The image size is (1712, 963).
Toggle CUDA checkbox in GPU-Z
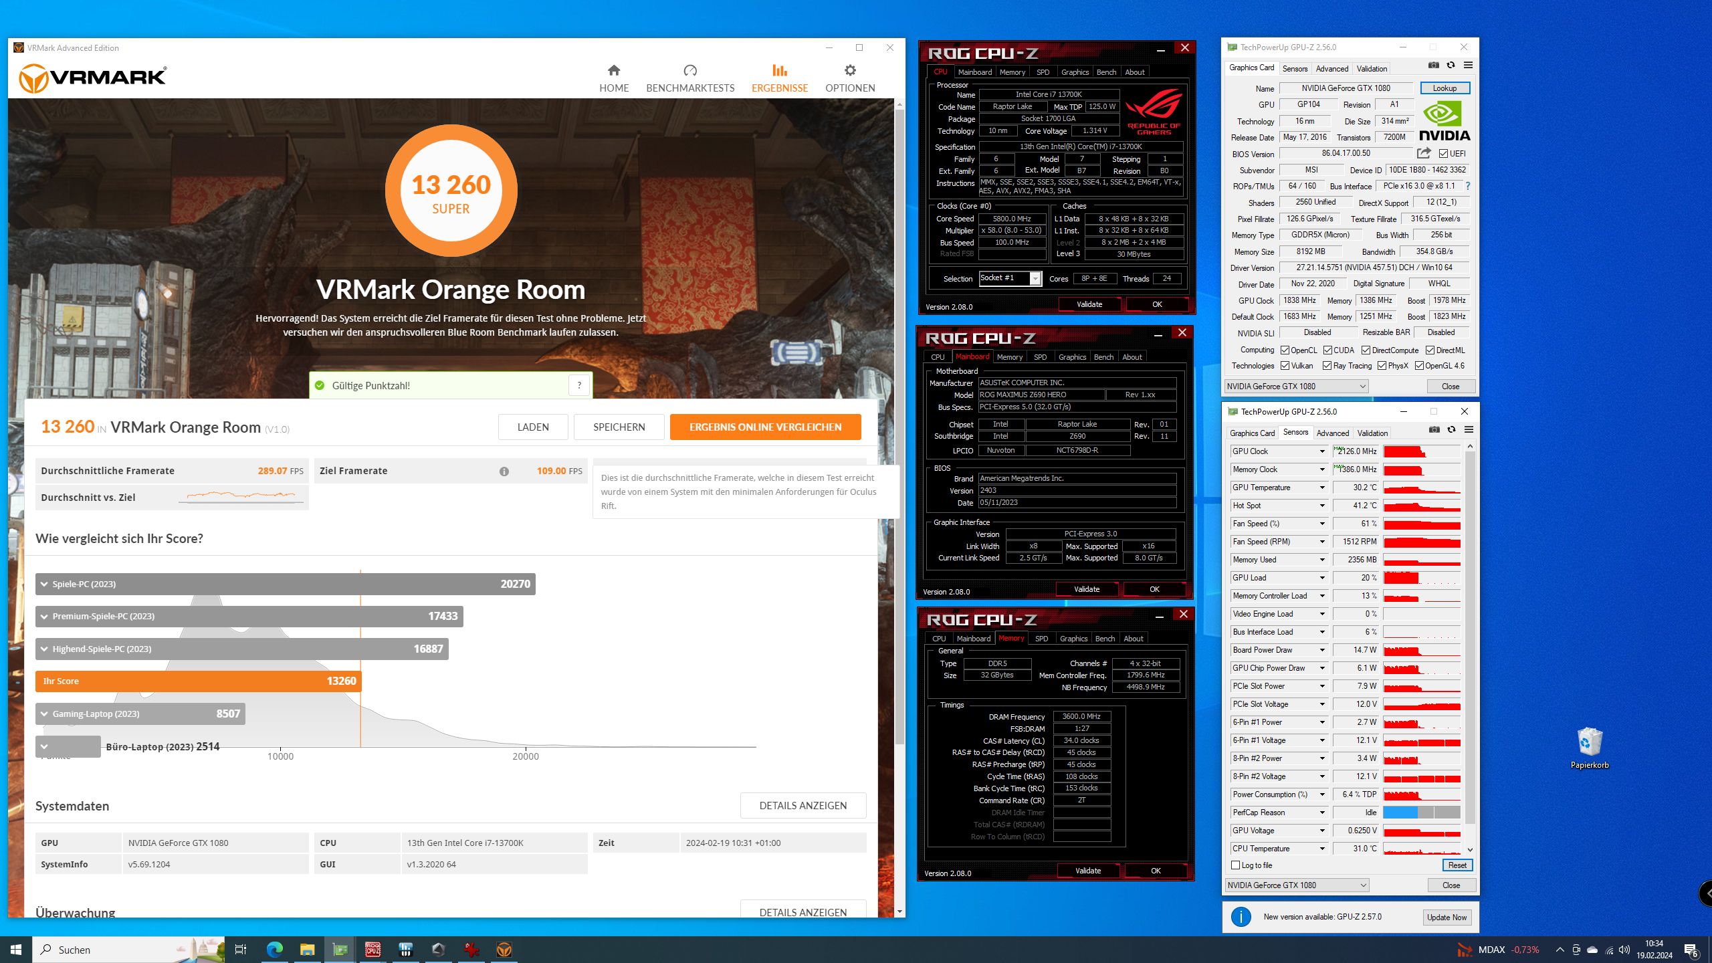[x=1327, y=350]
